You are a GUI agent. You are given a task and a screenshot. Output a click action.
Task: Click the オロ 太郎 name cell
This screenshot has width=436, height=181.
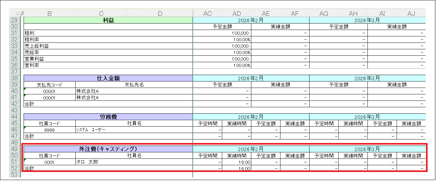pyautogui.click(x=134, y=162)
